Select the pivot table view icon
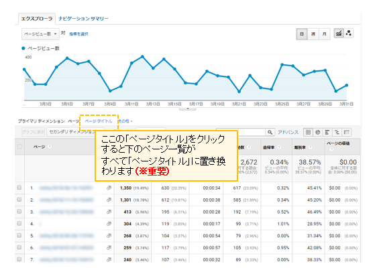Image resolution: width=377 pixels, height=274 pixels. coord(346,132)
